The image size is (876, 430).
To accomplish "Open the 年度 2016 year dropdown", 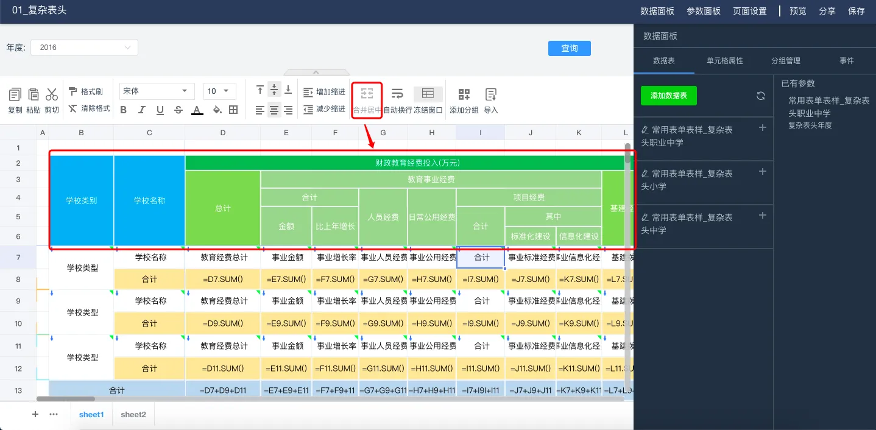I will click(x=85, y=48).
